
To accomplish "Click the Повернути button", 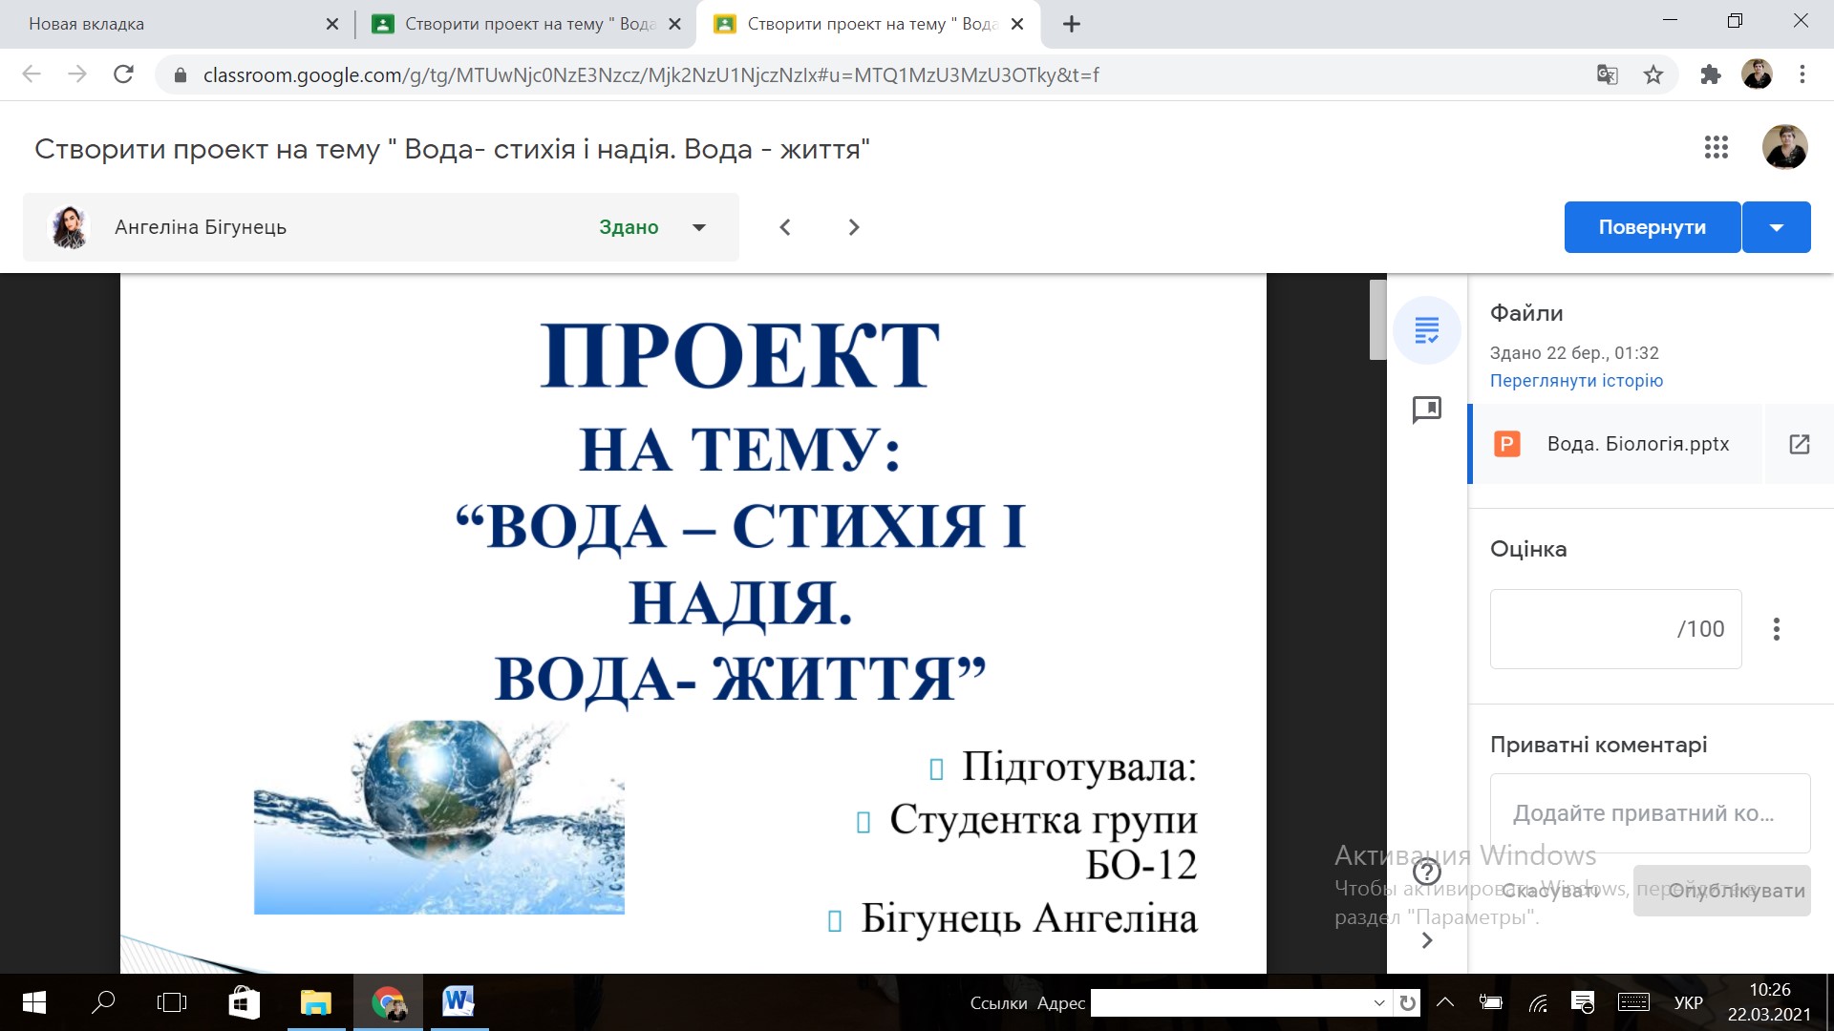I will pyautogui.click(x=1653, y=227).
